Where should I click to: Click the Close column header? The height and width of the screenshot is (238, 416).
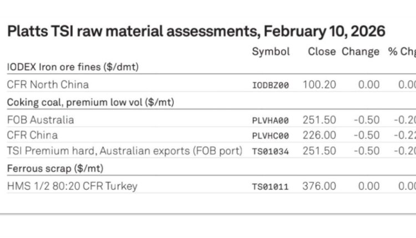322,51
